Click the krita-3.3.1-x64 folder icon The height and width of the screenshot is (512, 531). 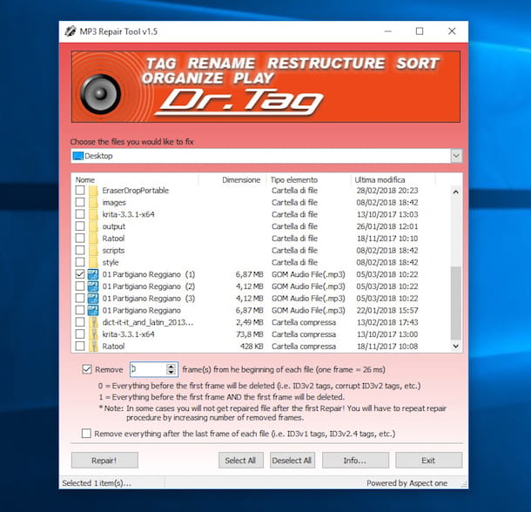tap(93, 214)
